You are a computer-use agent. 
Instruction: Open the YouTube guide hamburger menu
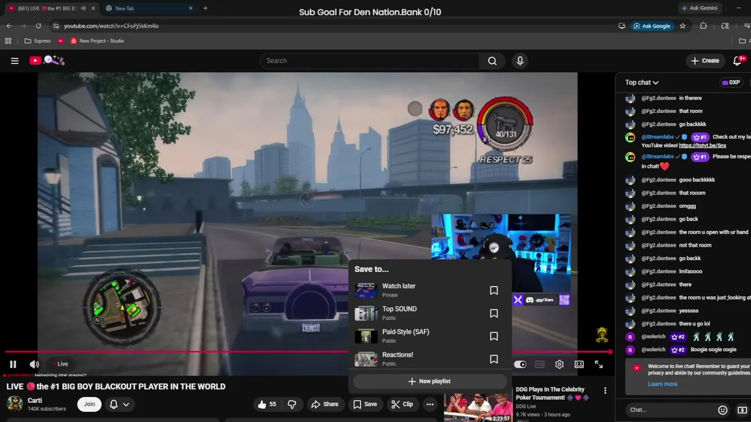pos(15,60)
